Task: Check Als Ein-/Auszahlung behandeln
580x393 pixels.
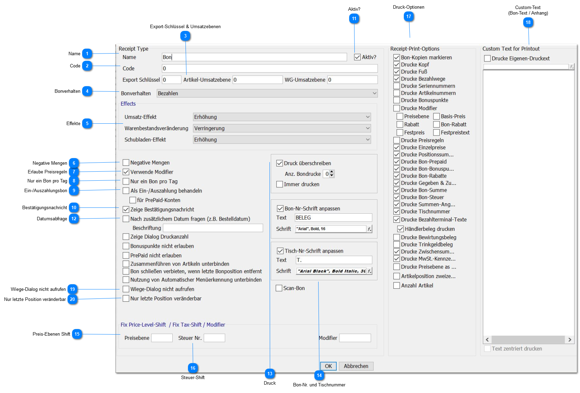Action: [x=126, y=191]
